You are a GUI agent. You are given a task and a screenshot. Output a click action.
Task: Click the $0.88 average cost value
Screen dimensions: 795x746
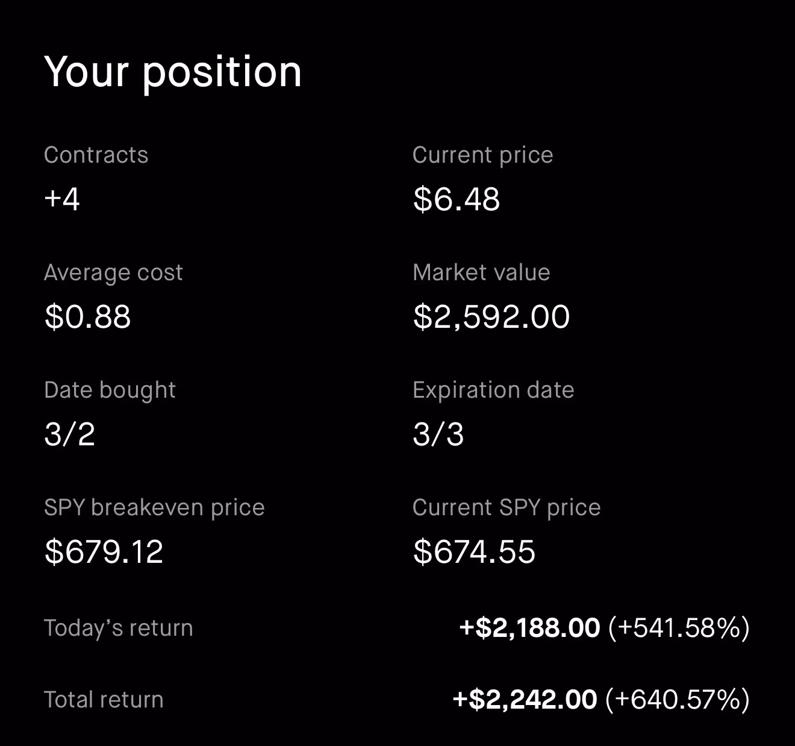(x=87, y=316)
